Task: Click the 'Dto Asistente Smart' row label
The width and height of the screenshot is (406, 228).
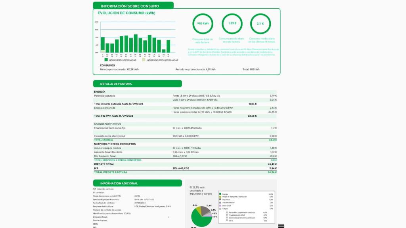Action: (x=105, y=156)
